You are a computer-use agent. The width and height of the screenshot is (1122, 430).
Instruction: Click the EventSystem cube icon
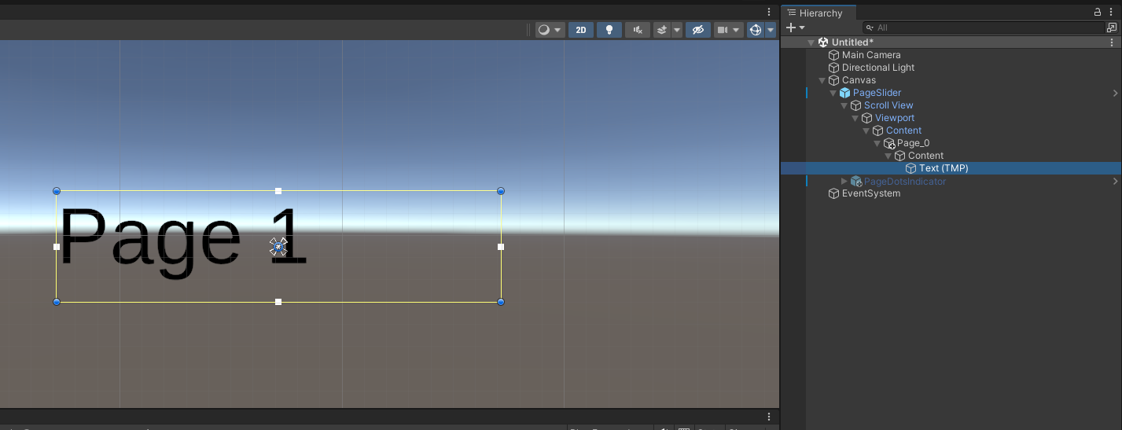click(x=834, y=193)
